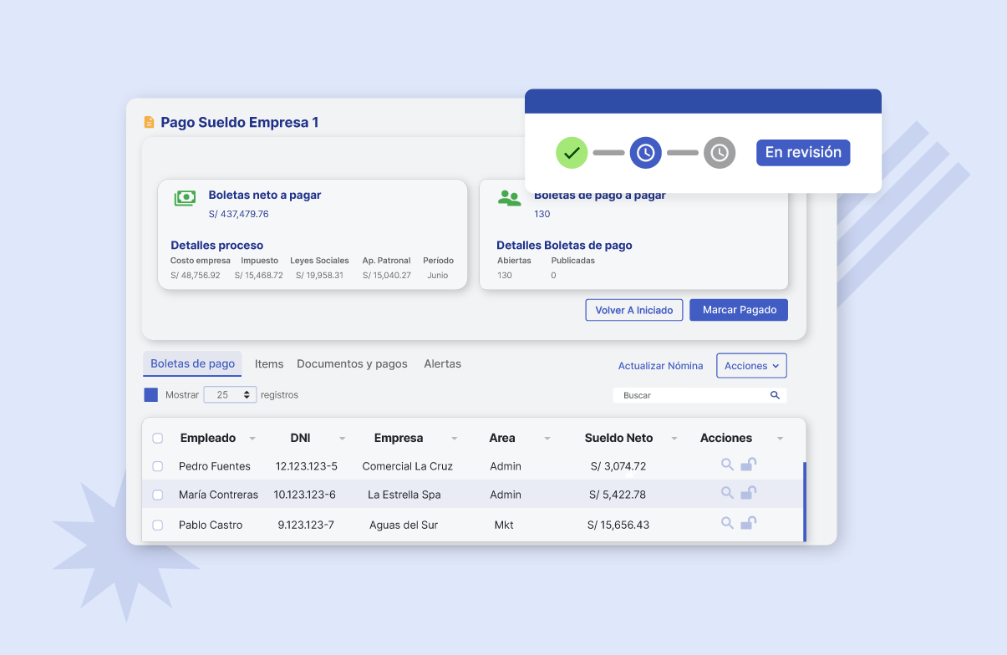This screenshot has width=1007, height=655.
Task: Click the Marcar Pagado button
Action: click(739, 310)
